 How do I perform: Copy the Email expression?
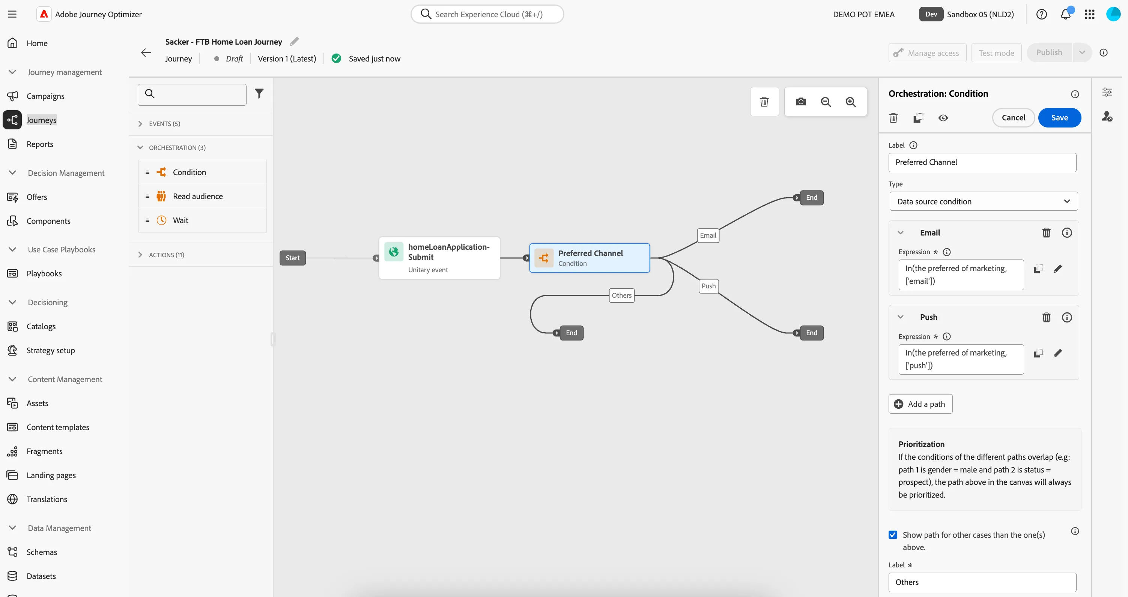click(x=1038, y=268)
